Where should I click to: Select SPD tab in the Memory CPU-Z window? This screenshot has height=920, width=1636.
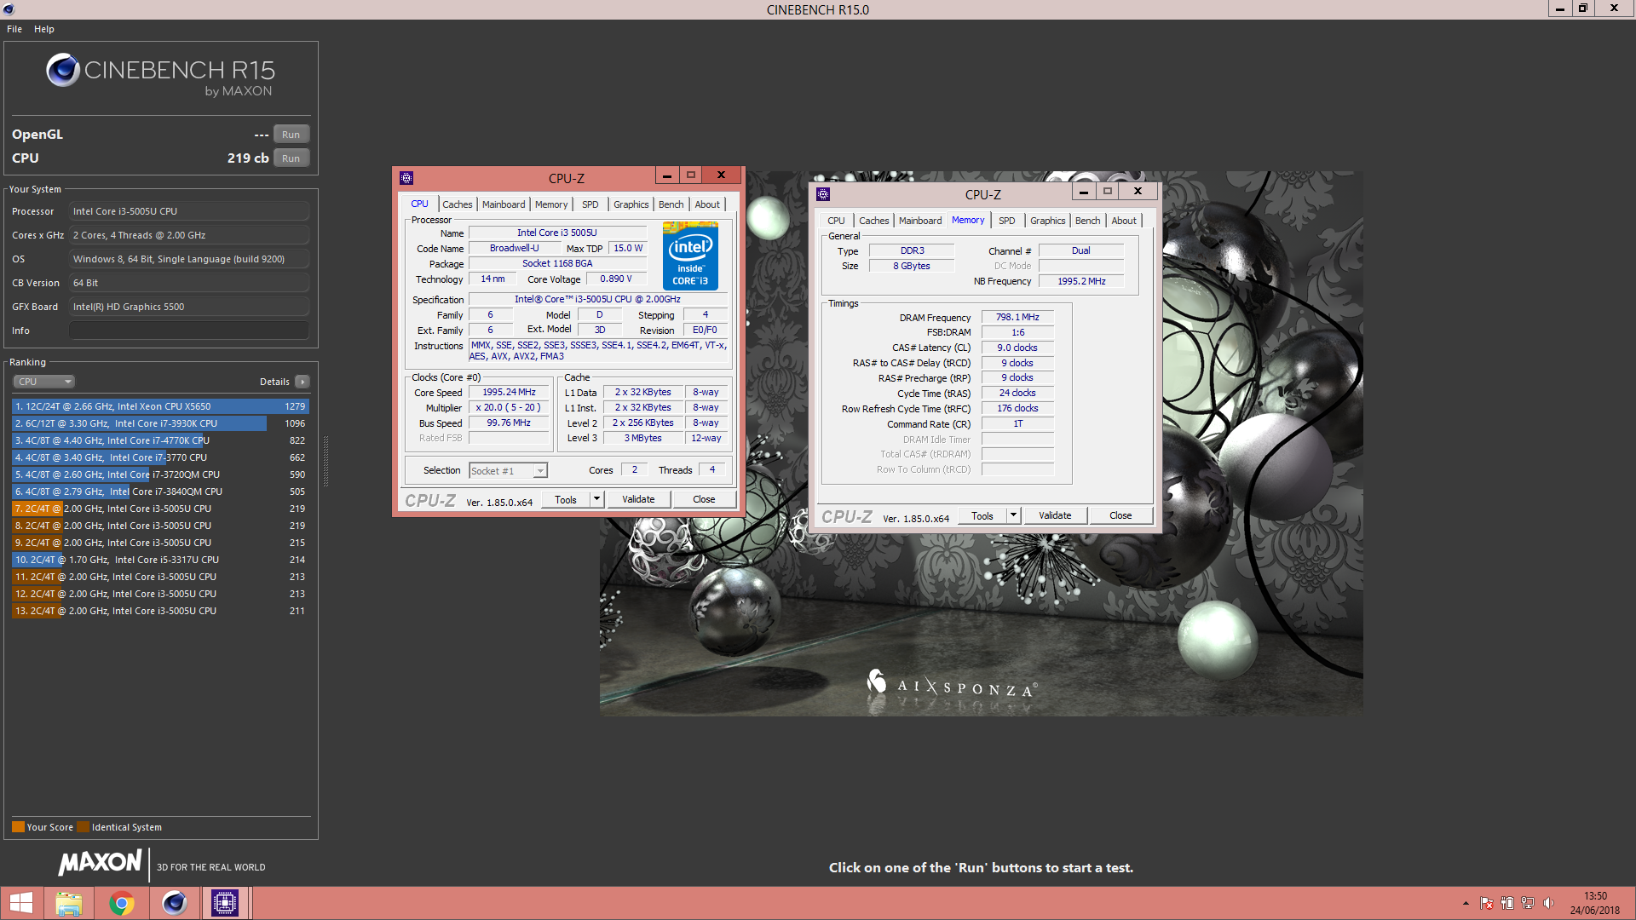point(1007,221)
